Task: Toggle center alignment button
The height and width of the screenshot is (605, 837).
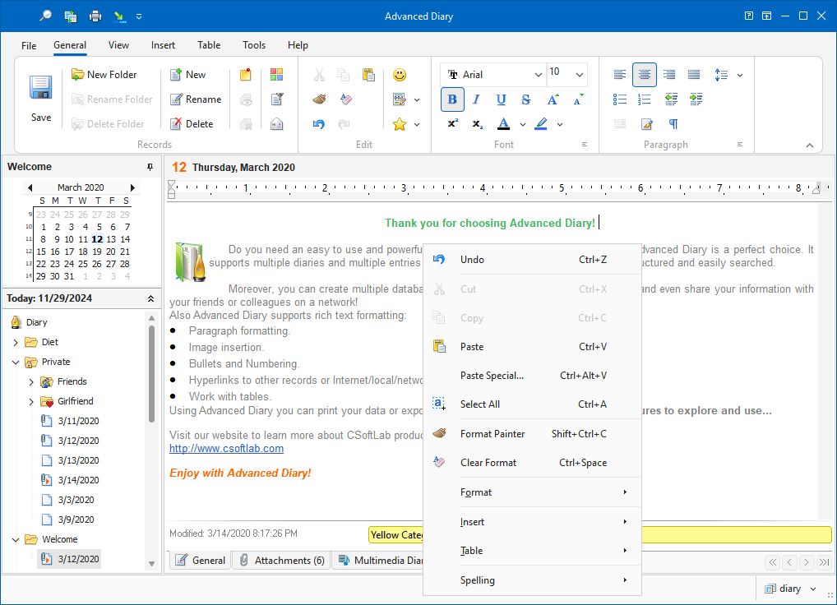Action: coord(645,75)
